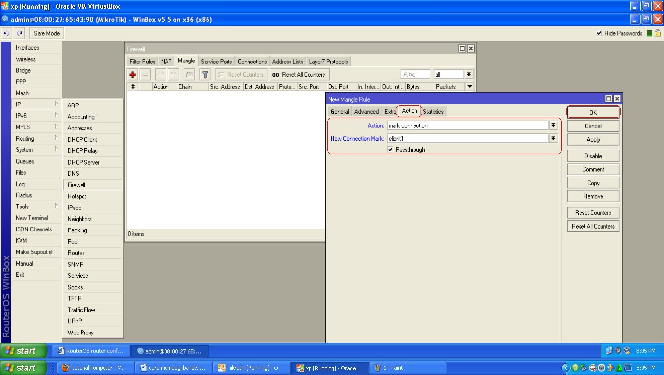Click the Apply button
This screenshot has height=375, width=664.
click(x=593, y=140)
